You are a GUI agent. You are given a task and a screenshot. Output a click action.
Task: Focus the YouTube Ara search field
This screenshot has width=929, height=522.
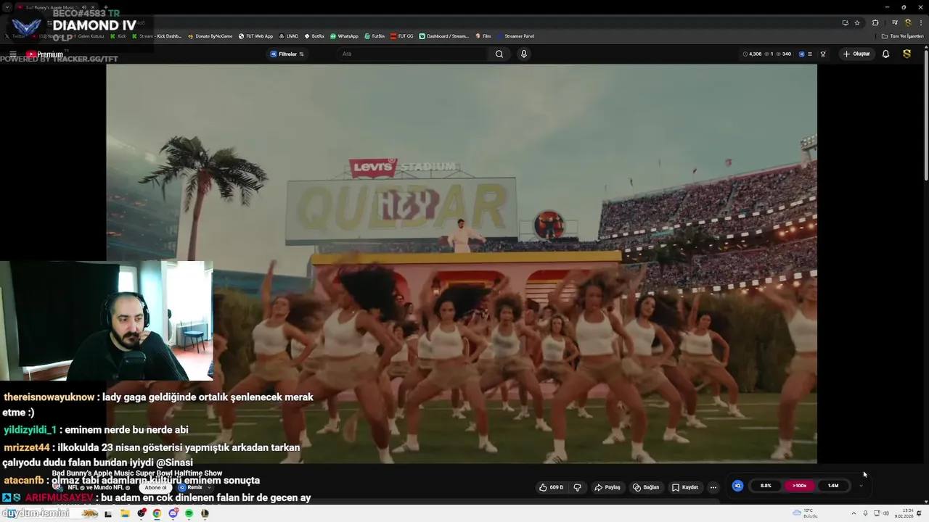pos(414,54)
